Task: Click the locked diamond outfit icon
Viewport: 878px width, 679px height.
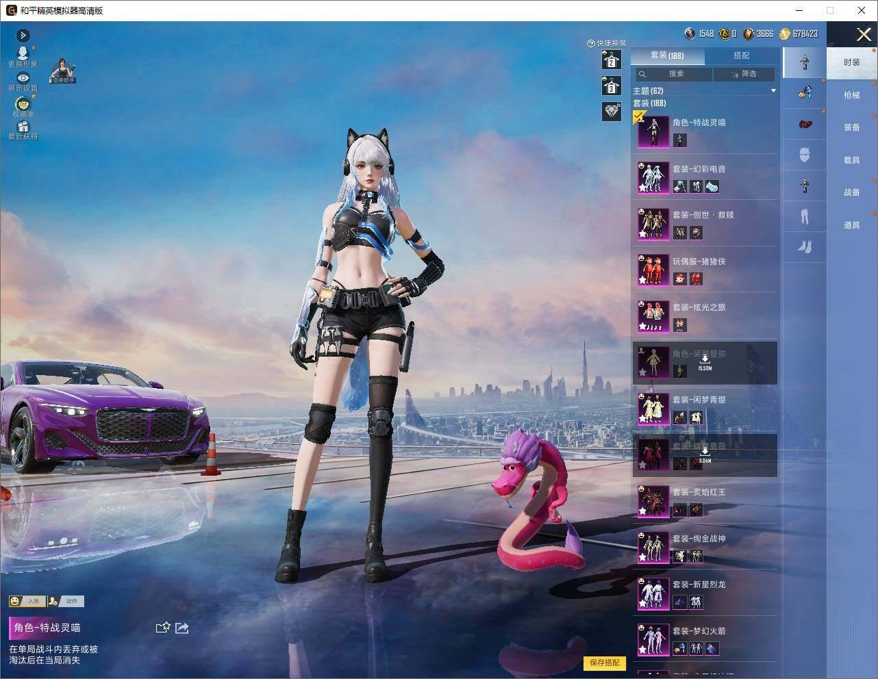Action: click(x=611, y=111)
